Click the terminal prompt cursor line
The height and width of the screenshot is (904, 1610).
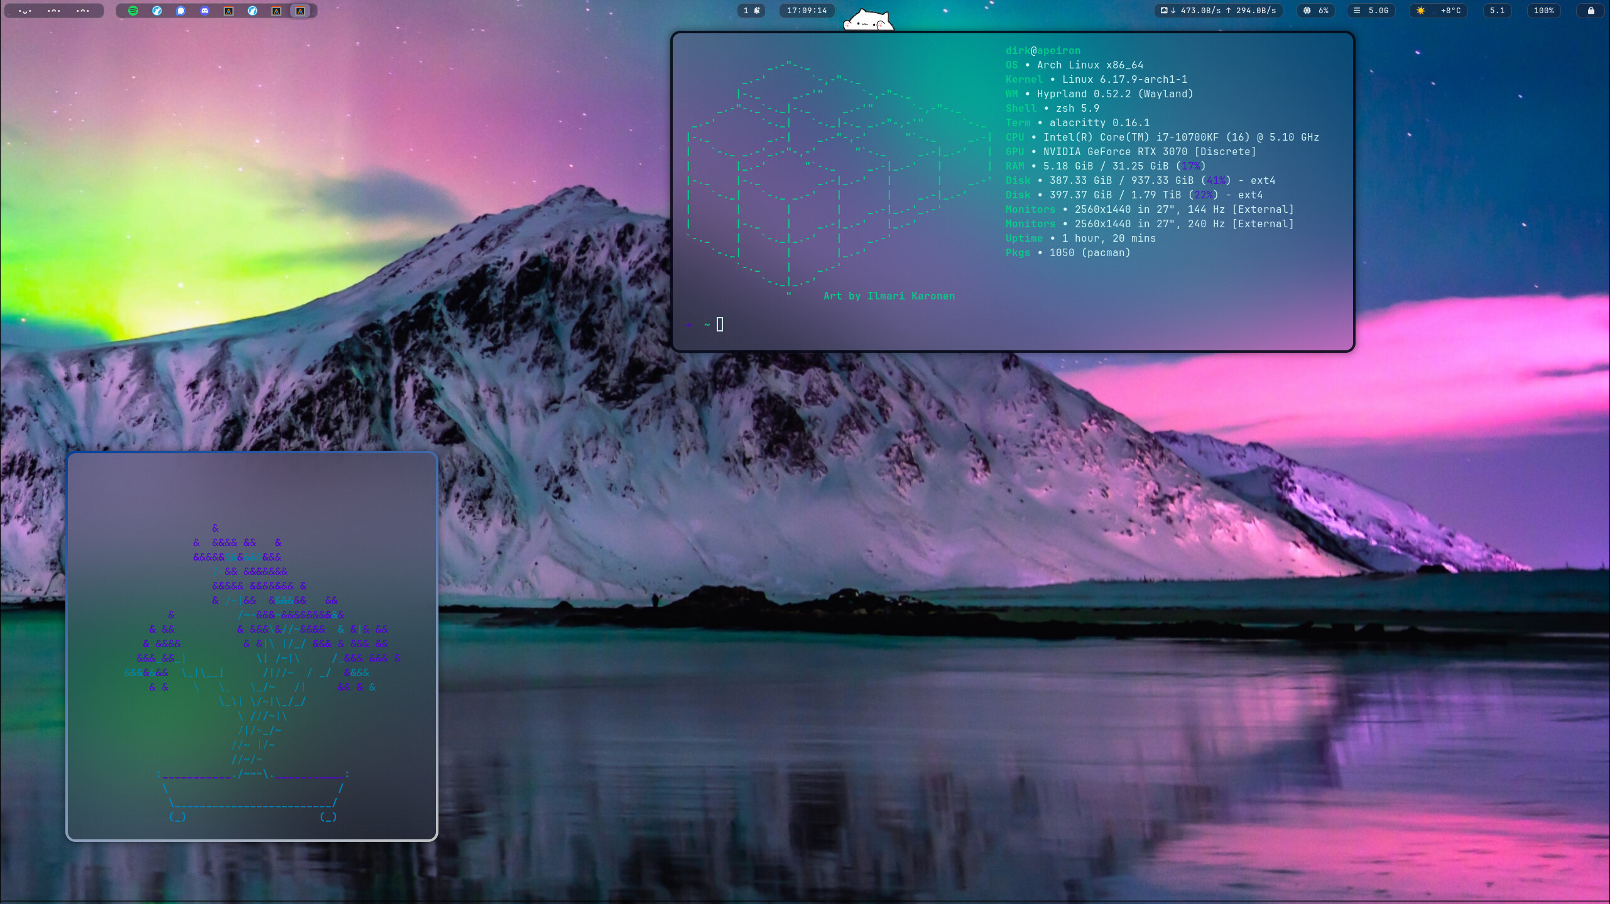(720, 325)
